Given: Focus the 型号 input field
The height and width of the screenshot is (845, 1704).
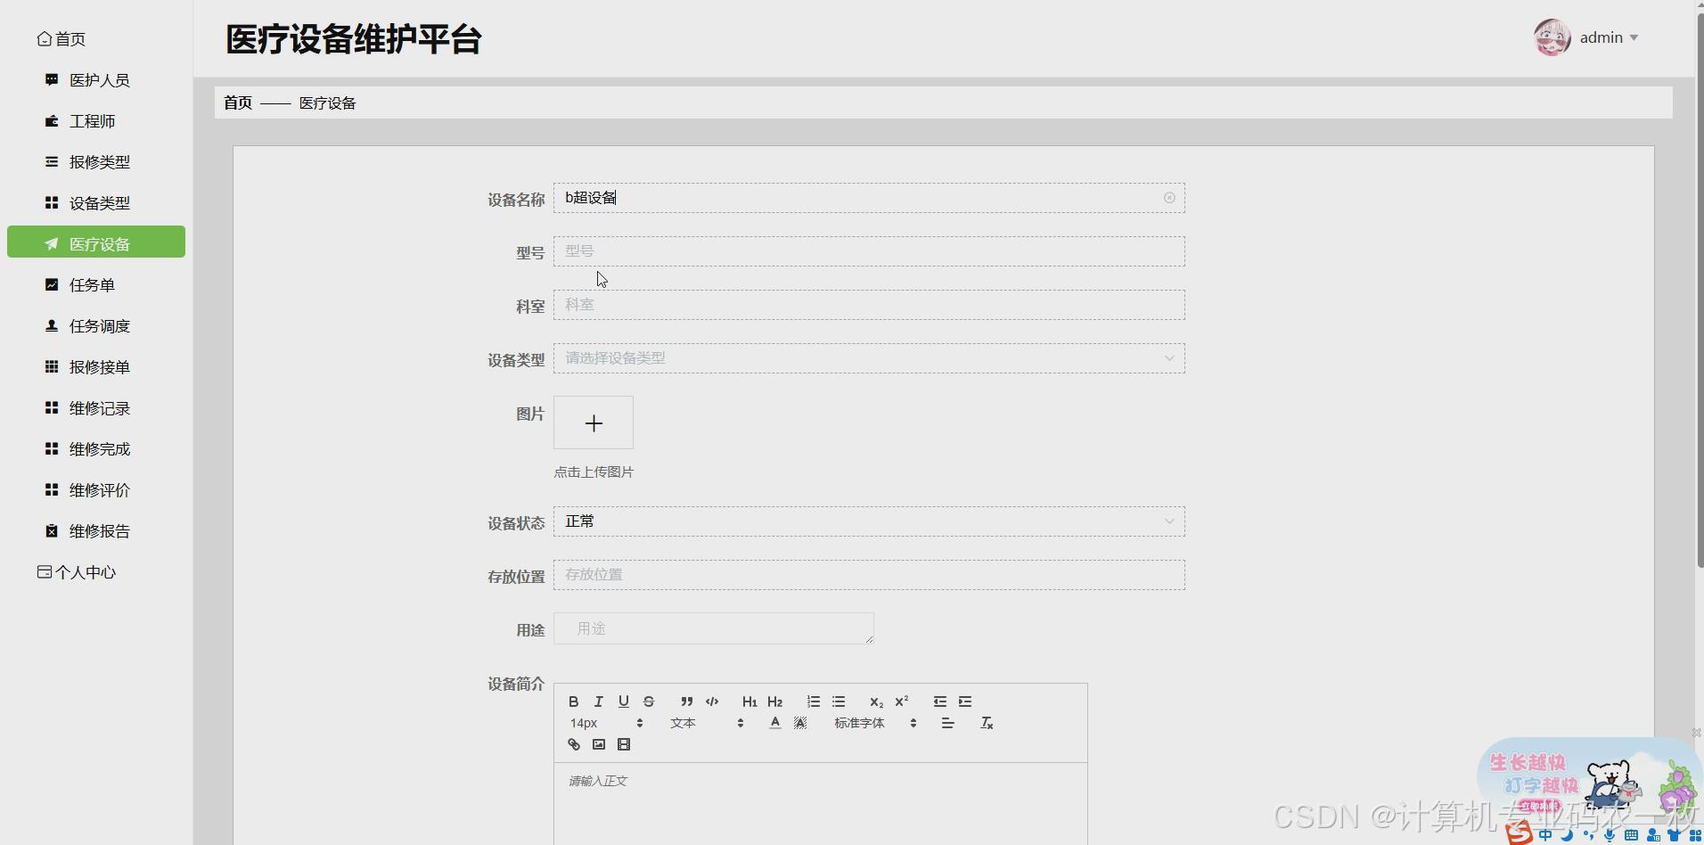Looking at the screenshot, I should click(x=869, y=251).
